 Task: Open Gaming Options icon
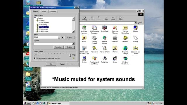[94, 40]
